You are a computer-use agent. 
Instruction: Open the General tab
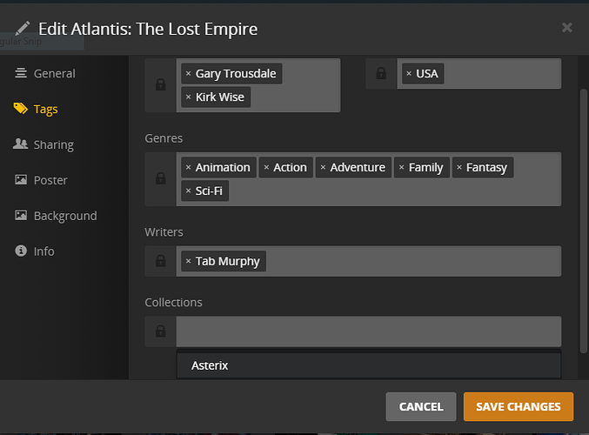(54, 74)
